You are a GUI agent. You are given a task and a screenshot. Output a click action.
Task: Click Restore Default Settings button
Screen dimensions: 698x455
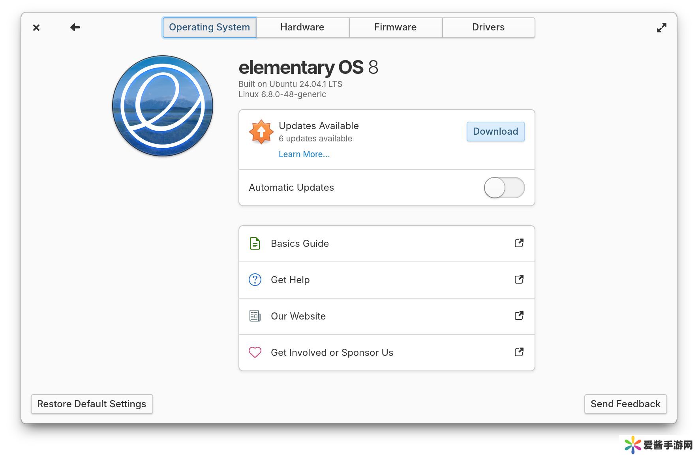tap(92, 404)
